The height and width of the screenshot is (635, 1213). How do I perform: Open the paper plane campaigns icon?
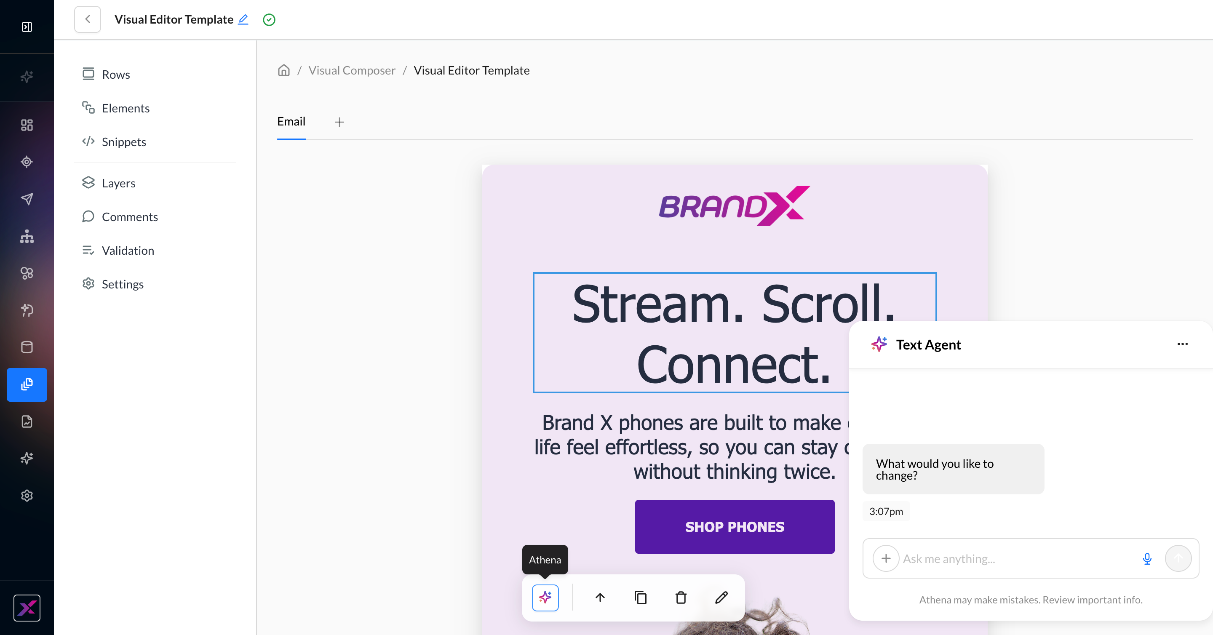pos(27,199)
